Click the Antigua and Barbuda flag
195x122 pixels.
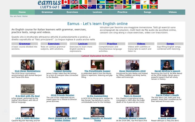click(154, 2)
